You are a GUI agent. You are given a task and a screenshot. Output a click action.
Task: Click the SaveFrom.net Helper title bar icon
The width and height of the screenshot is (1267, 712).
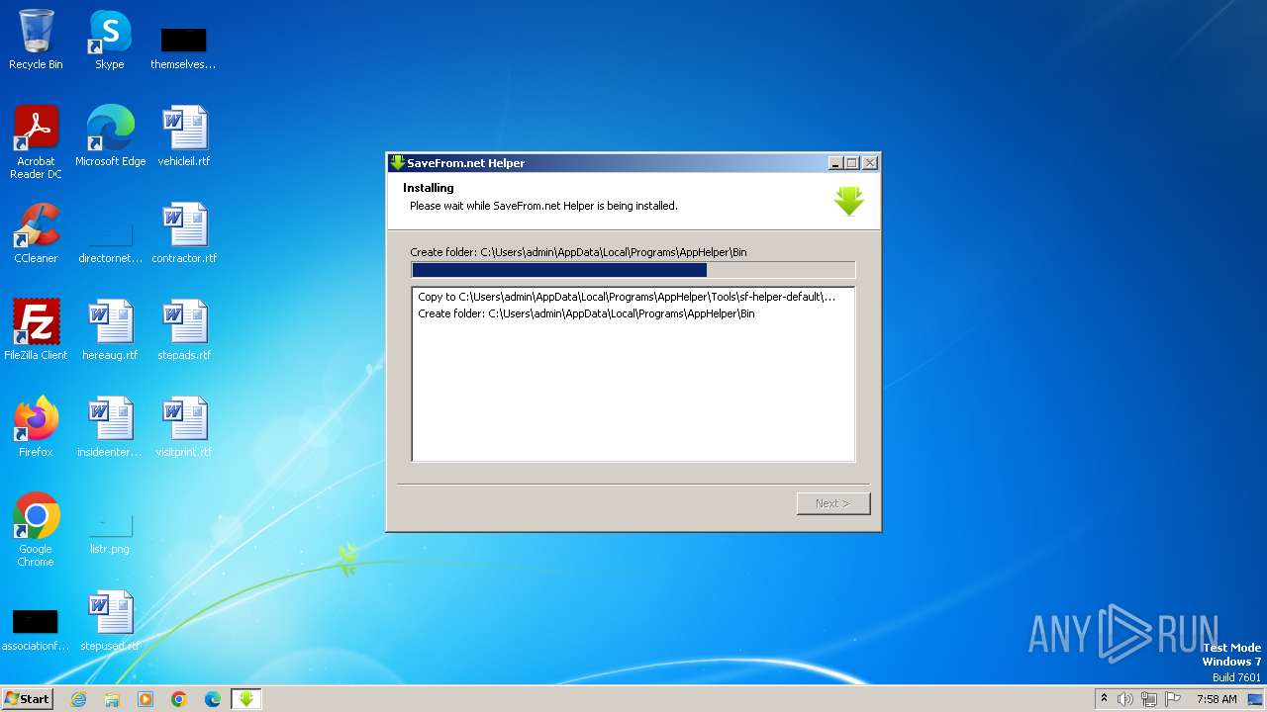398,163
